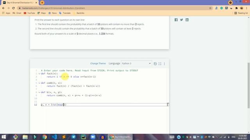Open File Explorer from the taskbar
250x140 pixels.
[x=25, y=137]
